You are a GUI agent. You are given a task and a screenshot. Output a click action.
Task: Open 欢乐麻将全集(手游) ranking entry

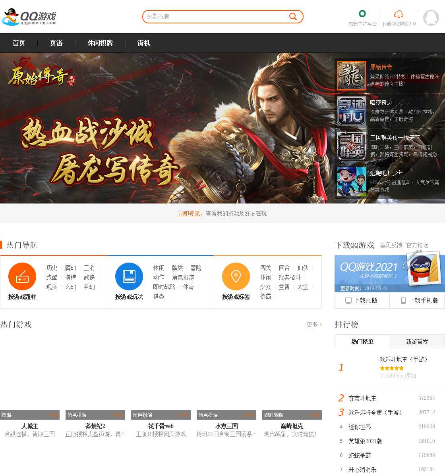coord(377,413)
